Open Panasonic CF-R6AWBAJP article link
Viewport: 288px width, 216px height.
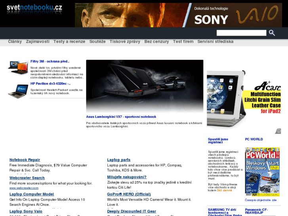[256, 211]
